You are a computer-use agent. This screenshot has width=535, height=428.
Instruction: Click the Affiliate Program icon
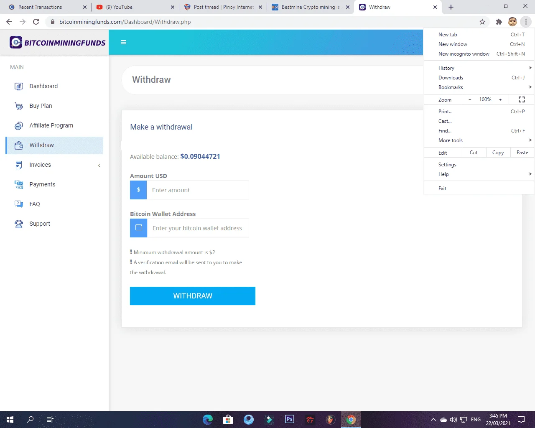(x=19, y=125)
